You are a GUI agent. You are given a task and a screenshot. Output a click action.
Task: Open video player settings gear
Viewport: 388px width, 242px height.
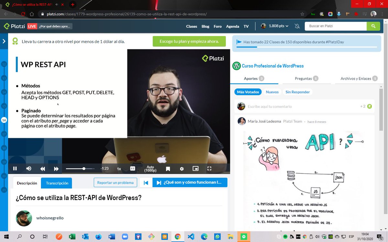[x=182, y=168]
